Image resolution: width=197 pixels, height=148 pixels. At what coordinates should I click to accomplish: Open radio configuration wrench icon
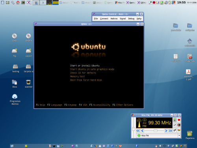[175, 130]
